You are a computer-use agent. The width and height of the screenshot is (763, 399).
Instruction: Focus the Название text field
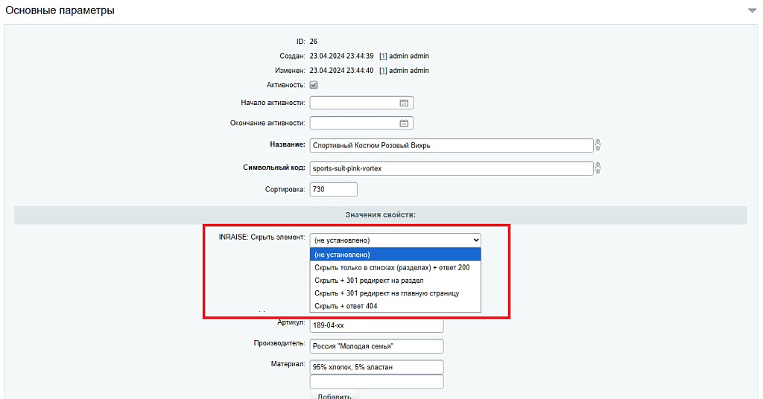pos(451,145)
